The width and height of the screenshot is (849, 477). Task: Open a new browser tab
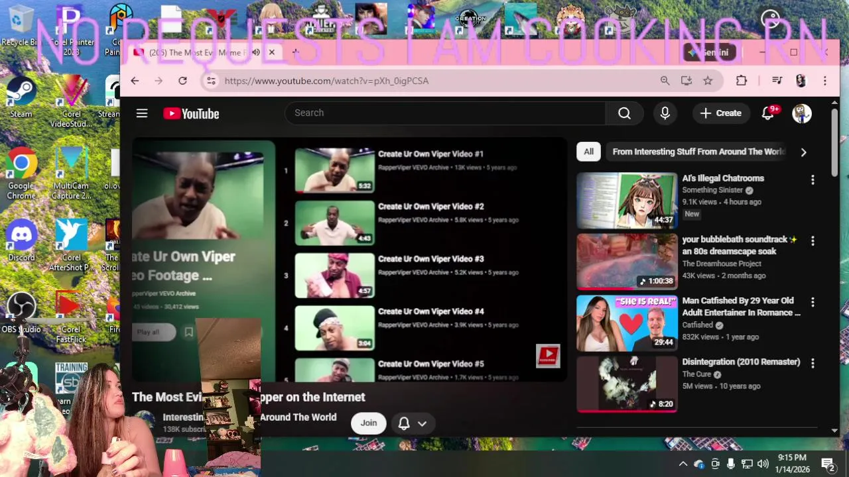[295, 52]
